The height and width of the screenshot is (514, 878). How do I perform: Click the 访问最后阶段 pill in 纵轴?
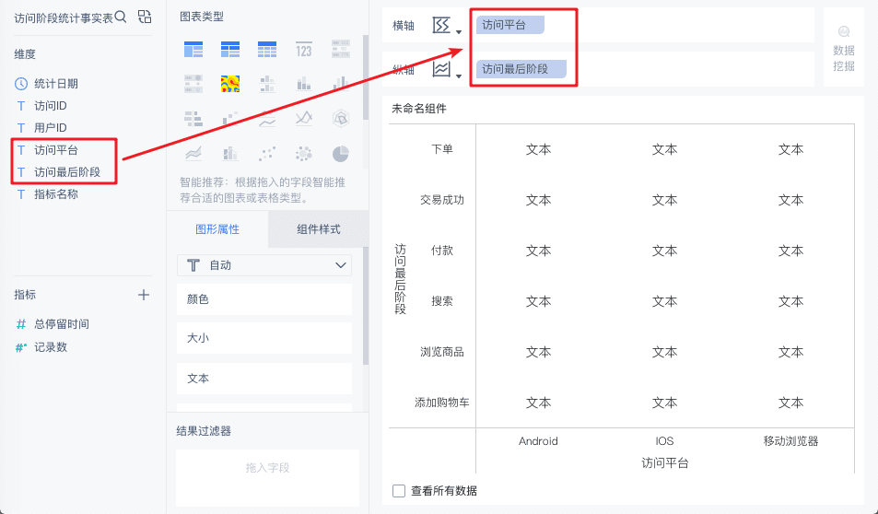521,69
